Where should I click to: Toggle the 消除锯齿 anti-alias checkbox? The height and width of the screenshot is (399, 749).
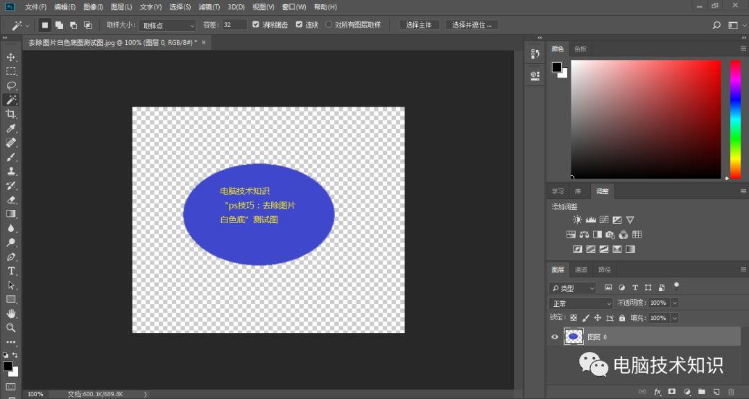(255, 24)
